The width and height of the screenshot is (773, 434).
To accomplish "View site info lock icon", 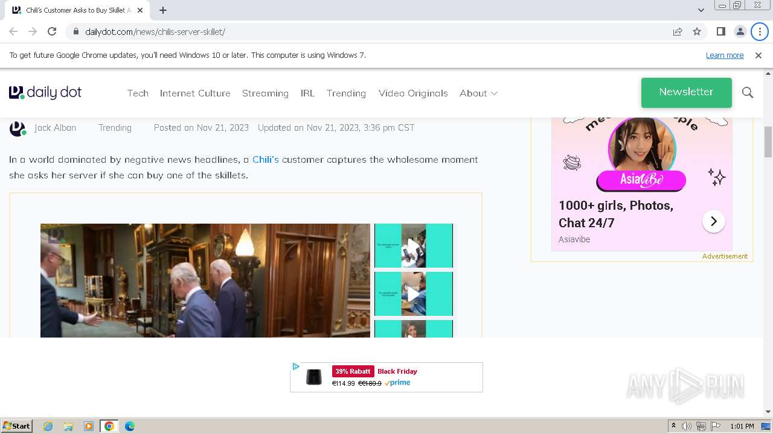I will click(x=76, y=31).
